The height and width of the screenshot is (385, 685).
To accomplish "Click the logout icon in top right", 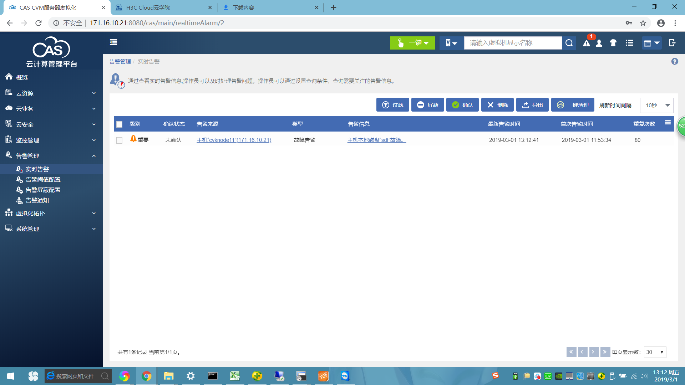I will [672, 43].
